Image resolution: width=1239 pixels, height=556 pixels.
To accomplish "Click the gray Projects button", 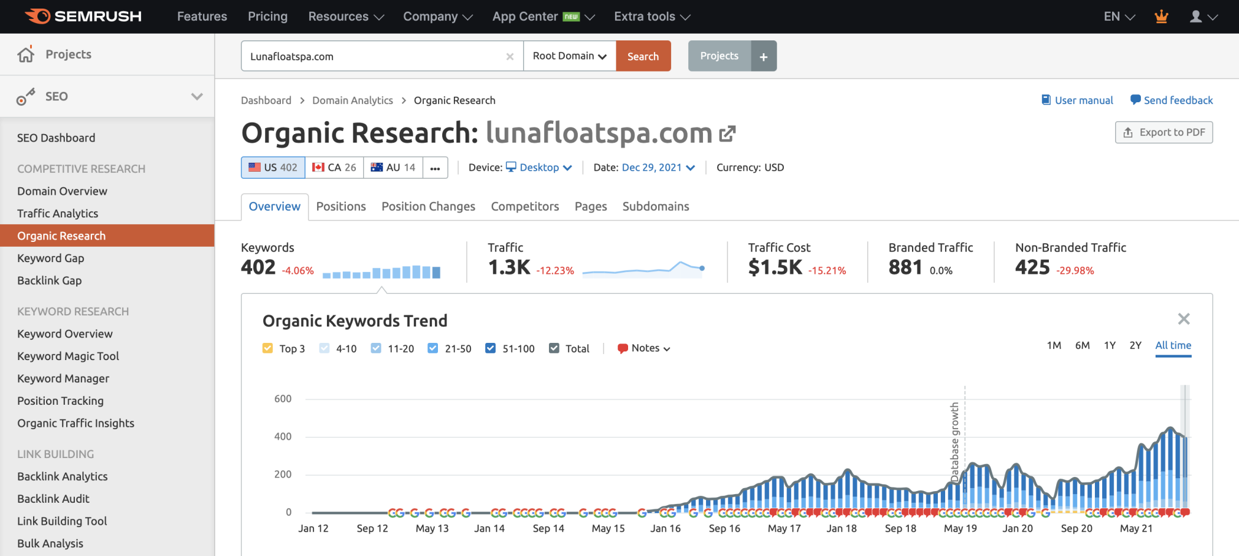I will coord(719,56).
